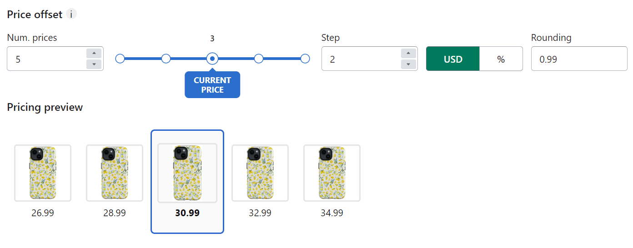This screenshot has width=633, height=248.
Task: Decrease Step value with down arrow
Action: [x=408, y=64]
